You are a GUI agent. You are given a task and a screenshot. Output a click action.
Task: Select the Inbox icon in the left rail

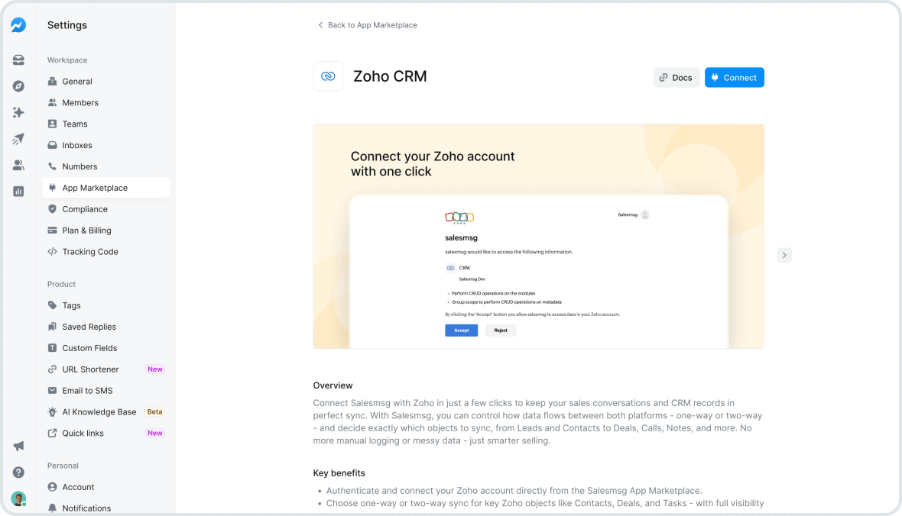tap(18, 60)
